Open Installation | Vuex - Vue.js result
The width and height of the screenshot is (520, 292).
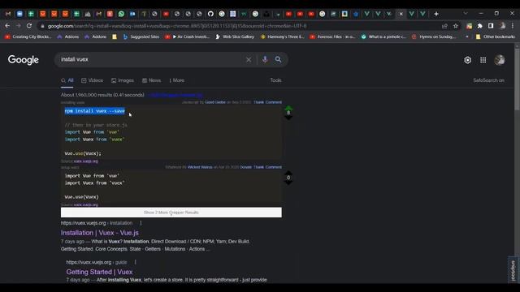tap(100, 233)
